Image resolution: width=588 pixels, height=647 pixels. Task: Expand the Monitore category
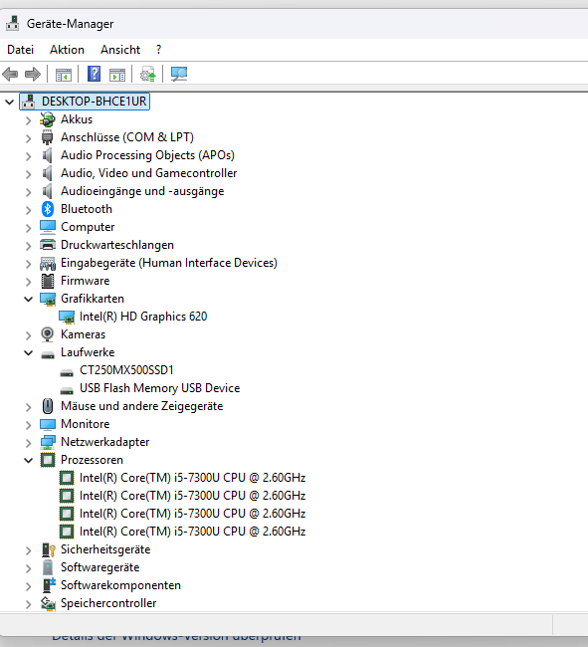tap(28, 425)
